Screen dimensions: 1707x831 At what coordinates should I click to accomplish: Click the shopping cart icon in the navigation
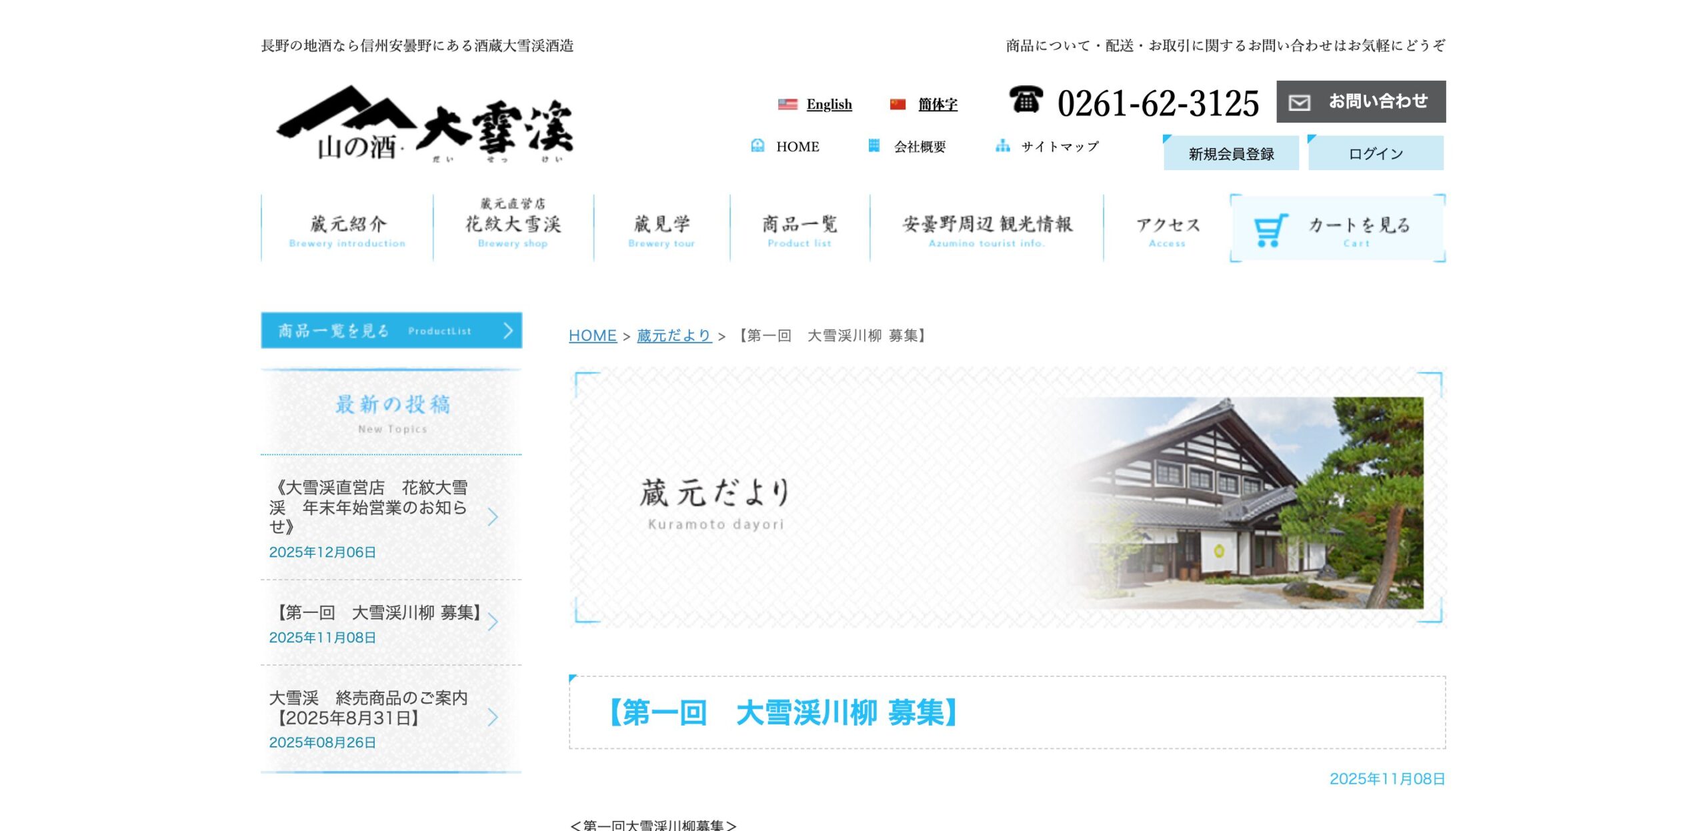[x=1270, y=229]
